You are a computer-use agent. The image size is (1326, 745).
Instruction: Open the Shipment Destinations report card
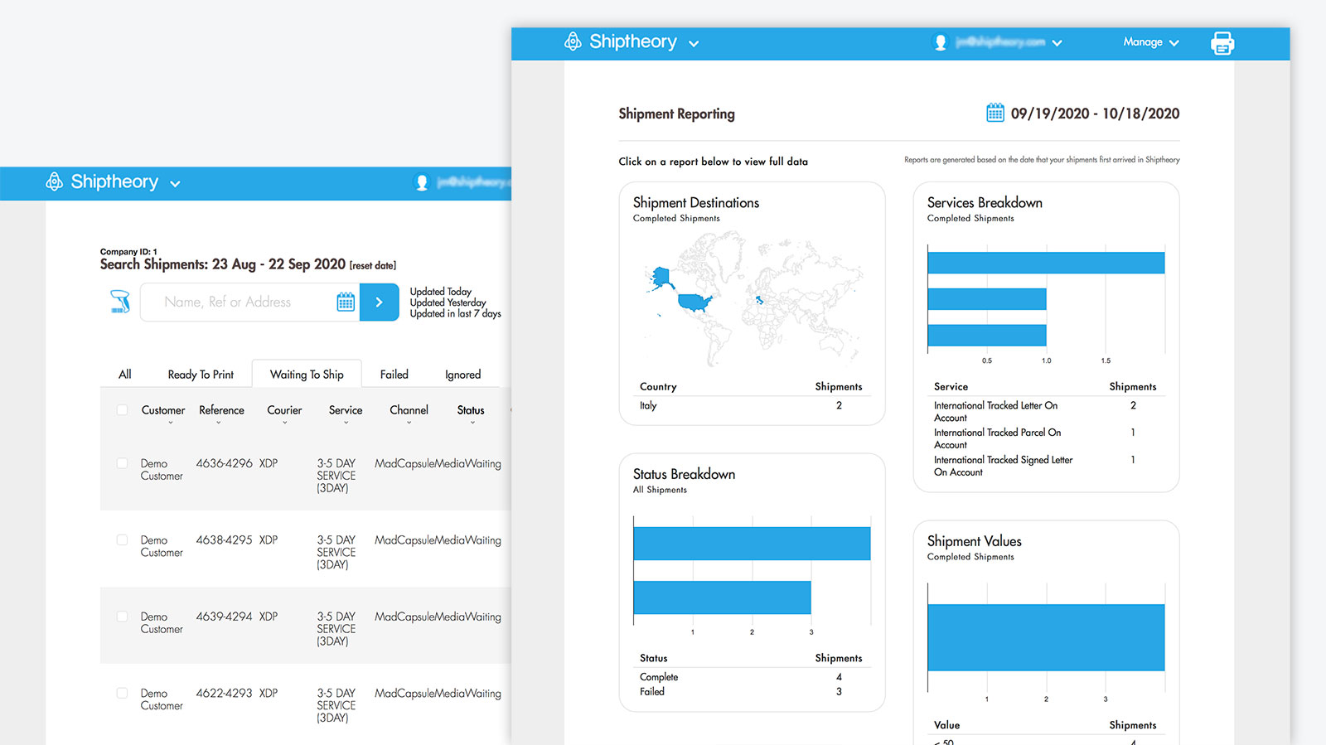click(752, 303)
